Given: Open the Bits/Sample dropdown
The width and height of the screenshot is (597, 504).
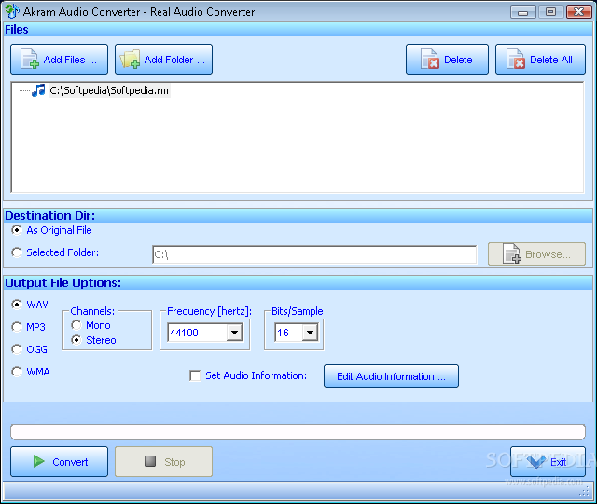Looking at the screenshot, I should [310, 333].
